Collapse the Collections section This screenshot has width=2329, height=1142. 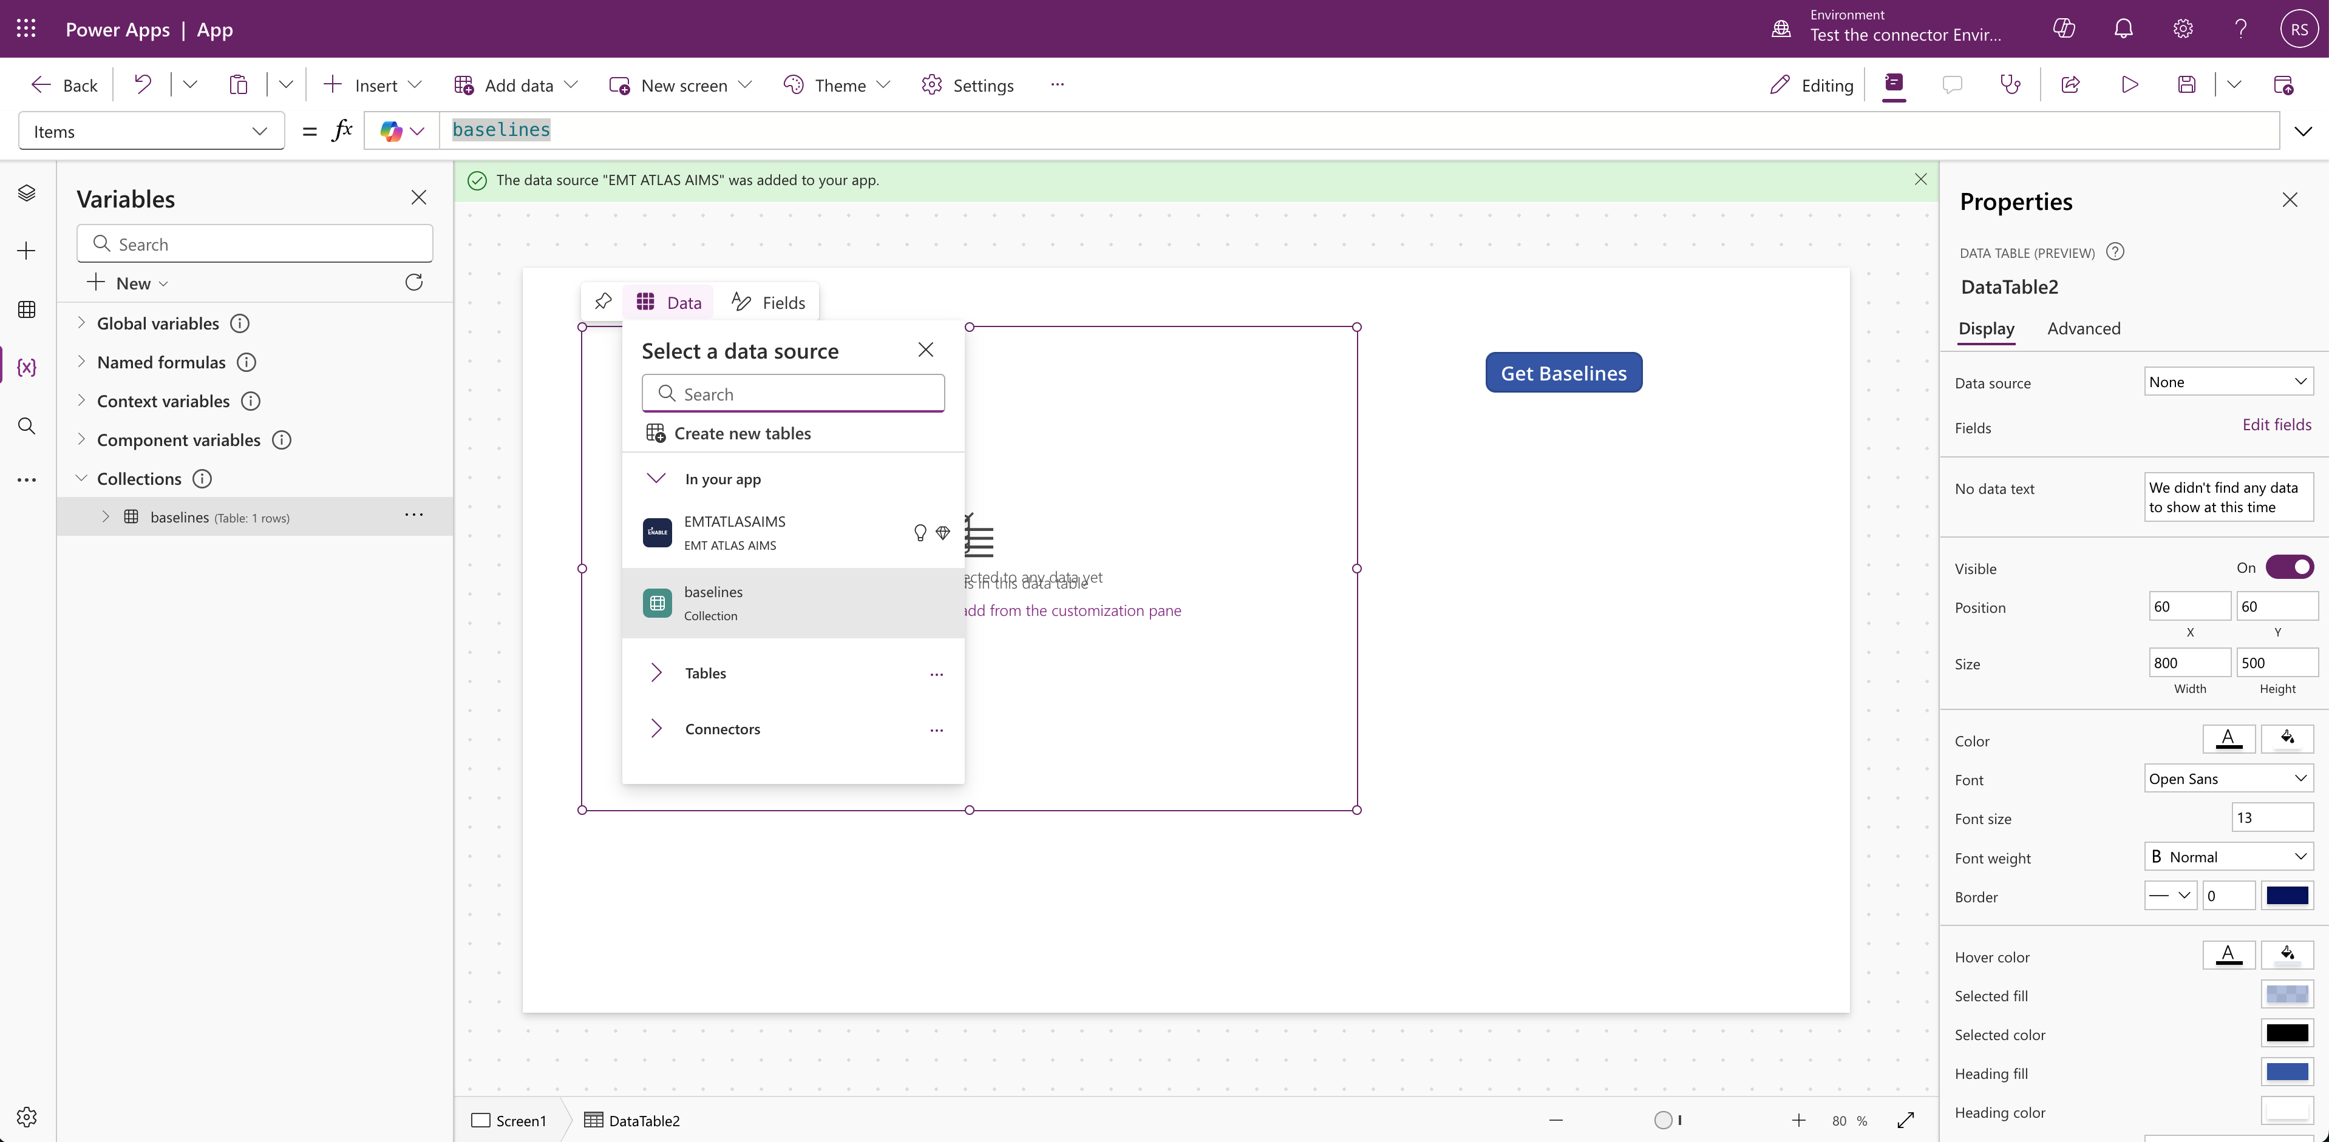pyautogui.click(x=81, y=478)
